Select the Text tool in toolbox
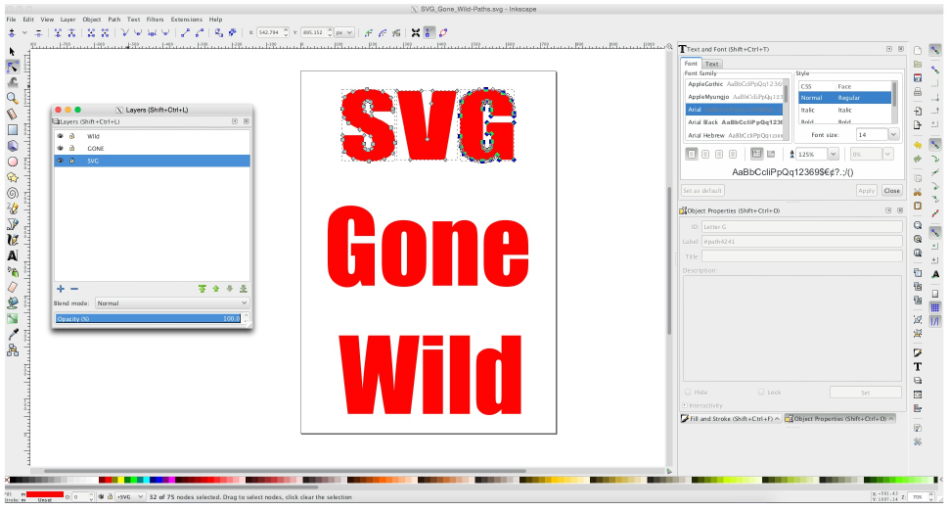This screenshot has width=949, height=510. coord(12,255)
